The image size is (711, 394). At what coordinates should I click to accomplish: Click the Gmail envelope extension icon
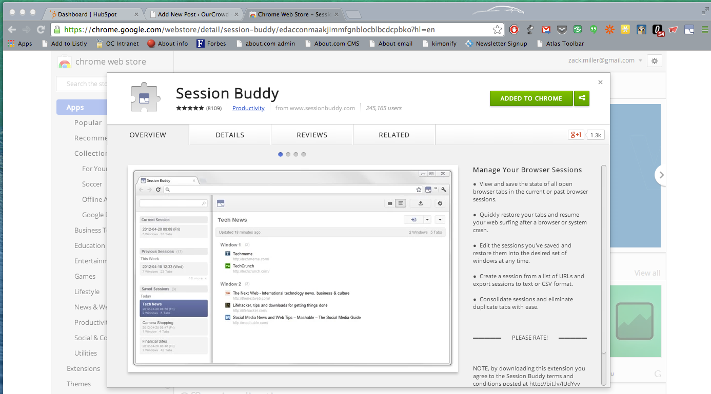[546, 30]
